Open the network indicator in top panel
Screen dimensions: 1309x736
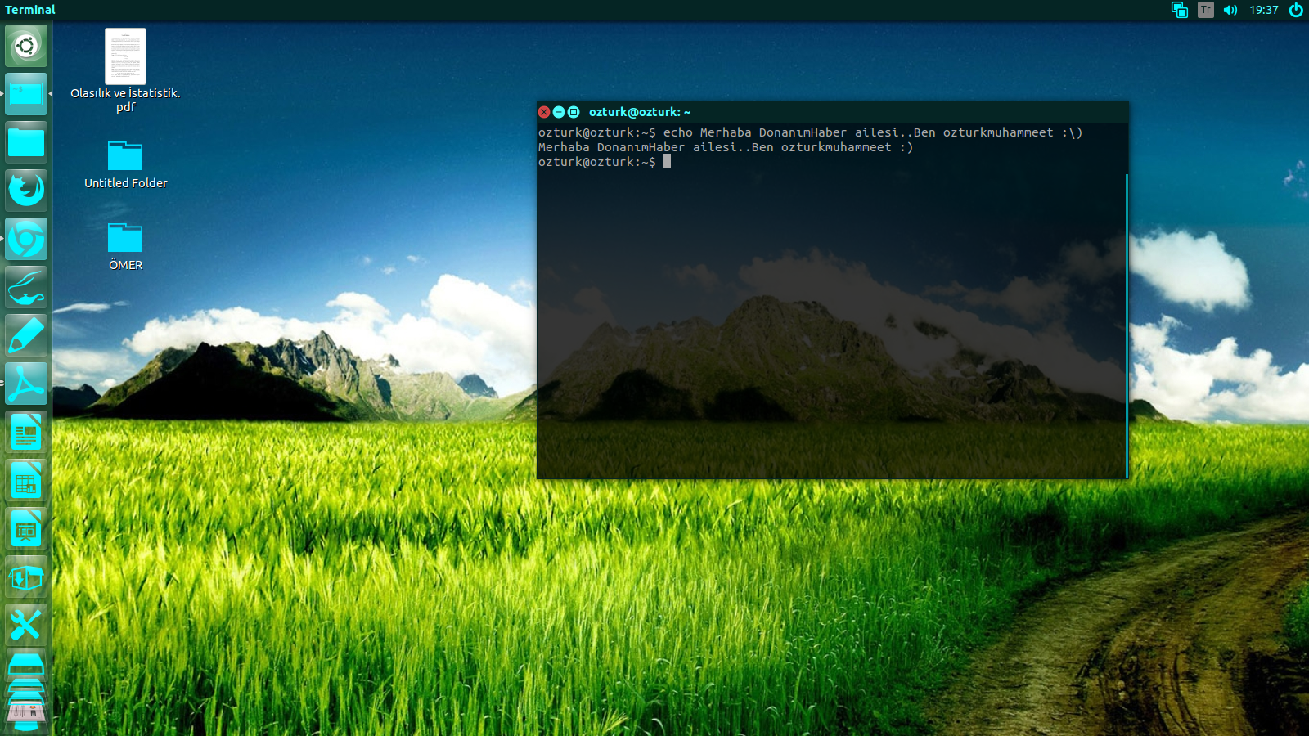click(x=1179, y=10)
